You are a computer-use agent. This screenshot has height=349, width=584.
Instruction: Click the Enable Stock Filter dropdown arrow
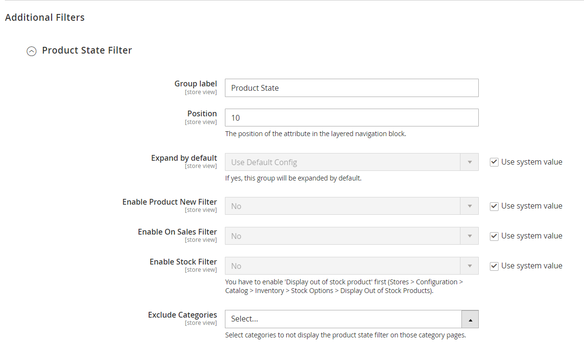pyautogui.click(x=470, y=266)
